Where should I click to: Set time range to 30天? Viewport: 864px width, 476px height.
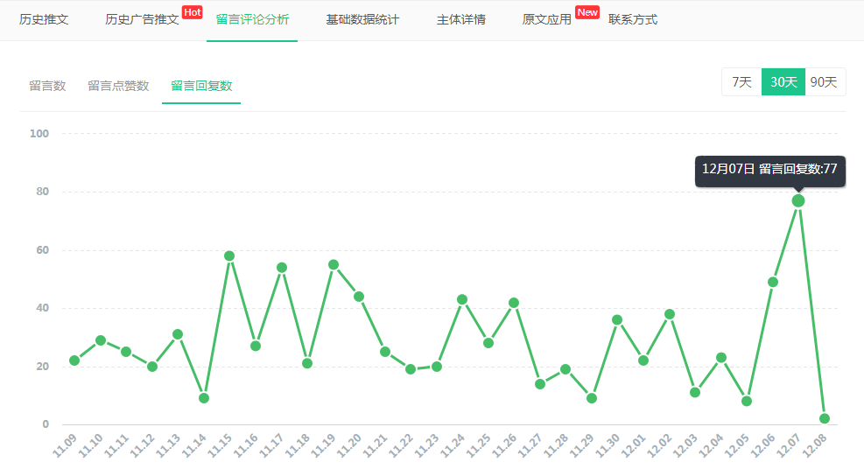pyautogui.click(x=783, y=82)
